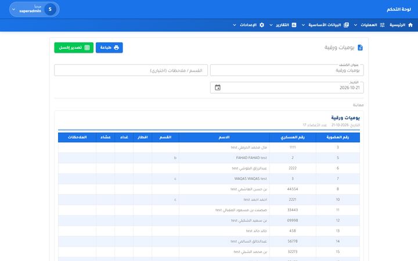Image resolution: width=418 pixels, height=261 pixels.
Task: Click the القسم column header
Action: coord(165,137)
